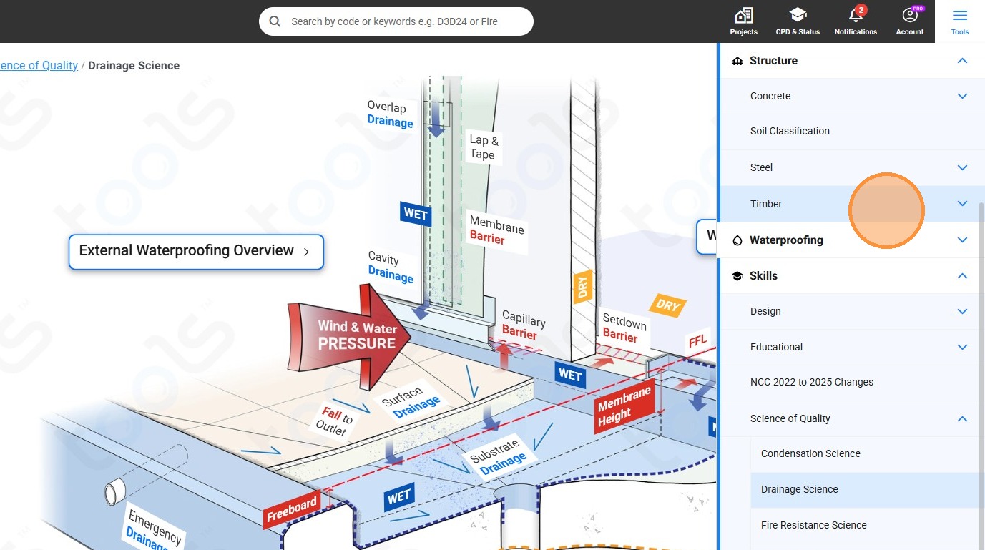Screen dimensions: 985x550
Task: Open the Account profile icon
Action: coord(910,21)
